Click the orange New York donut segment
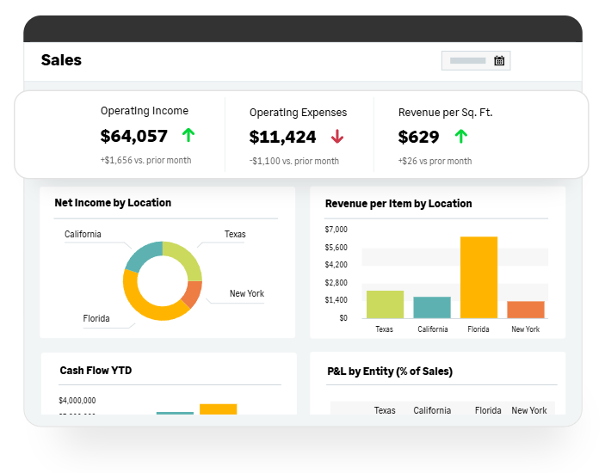Image resolution: width=605 pixels, height=473 pixels. click(193, 293)
